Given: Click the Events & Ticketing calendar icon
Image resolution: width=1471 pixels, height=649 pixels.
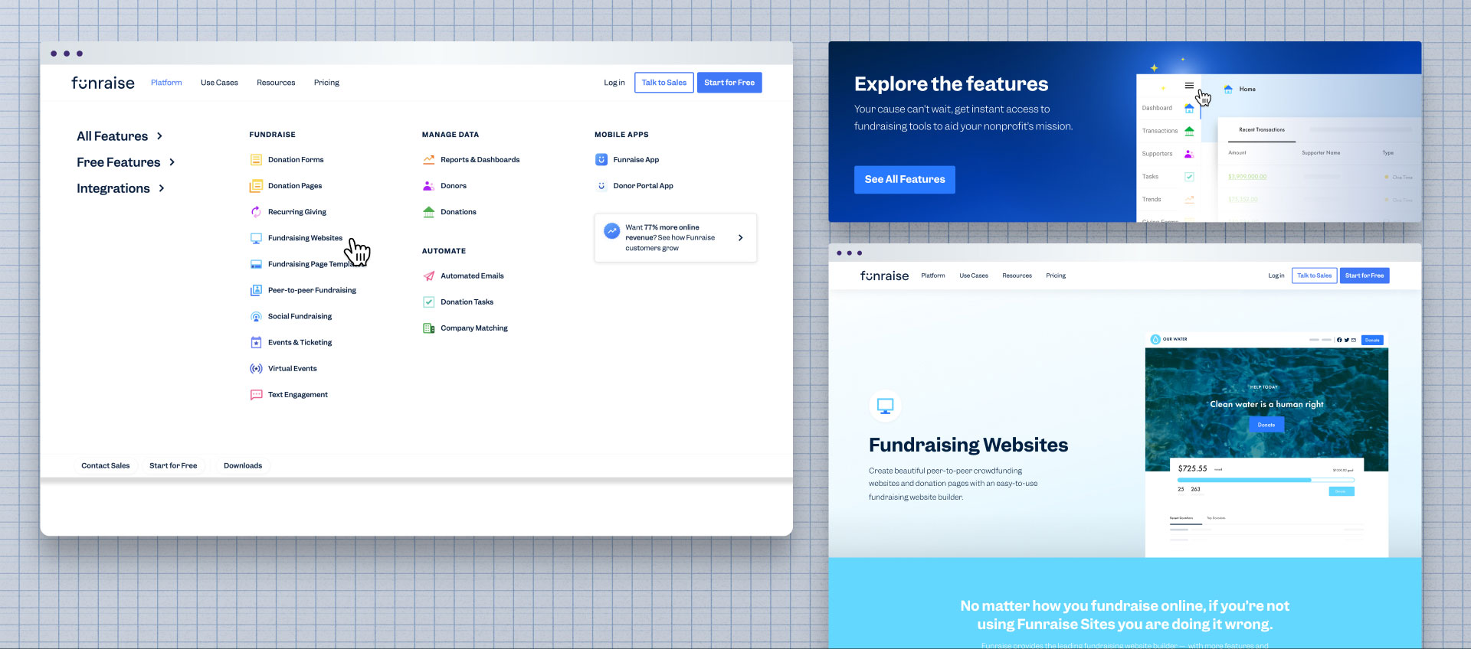Looking at the screenshot, I should [256, 342].
